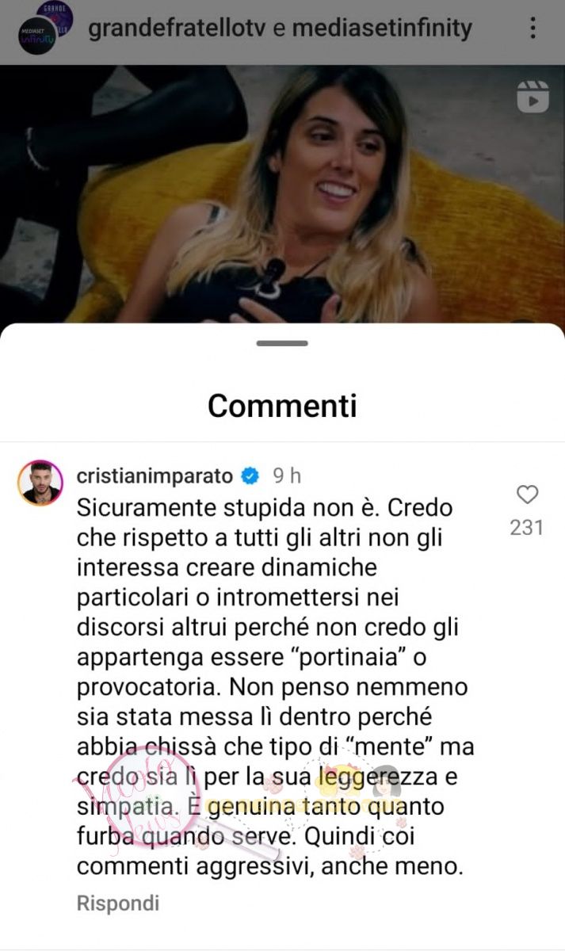565x951 pixels.
Task: Open the Mediaset Infinity avatar in header
Action: tap(36, 36)
